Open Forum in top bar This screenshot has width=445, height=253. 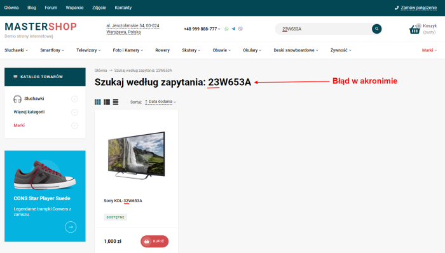(x=51, y=8)
